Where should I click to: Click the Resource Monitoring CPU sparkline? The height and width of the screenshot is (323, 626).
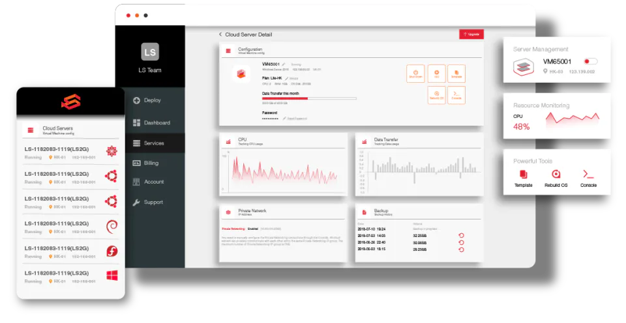[573, 120]
